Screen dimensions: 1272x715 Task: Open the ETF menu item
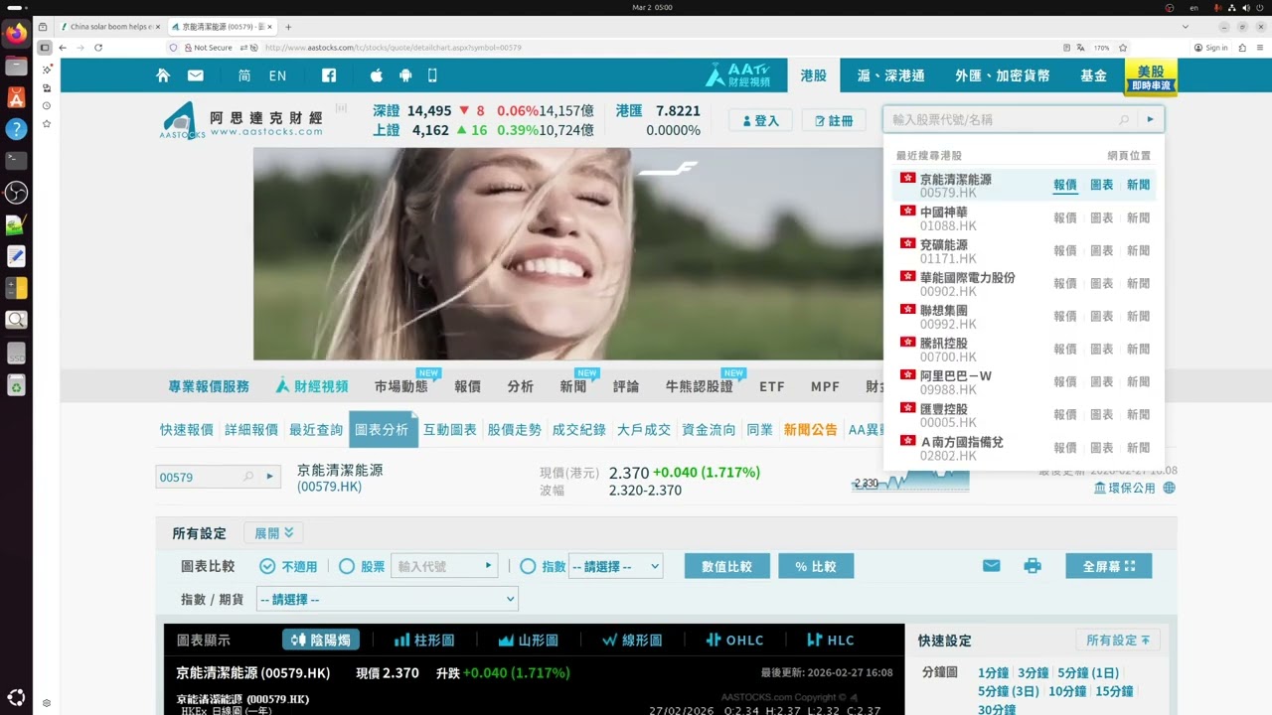point(772,387)
